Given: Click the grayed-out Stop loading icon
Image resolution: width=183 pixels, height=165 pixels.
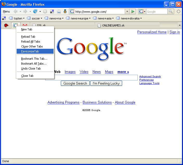Looking at the screenshot, I should pyautogui.click(x=45, y=11).
